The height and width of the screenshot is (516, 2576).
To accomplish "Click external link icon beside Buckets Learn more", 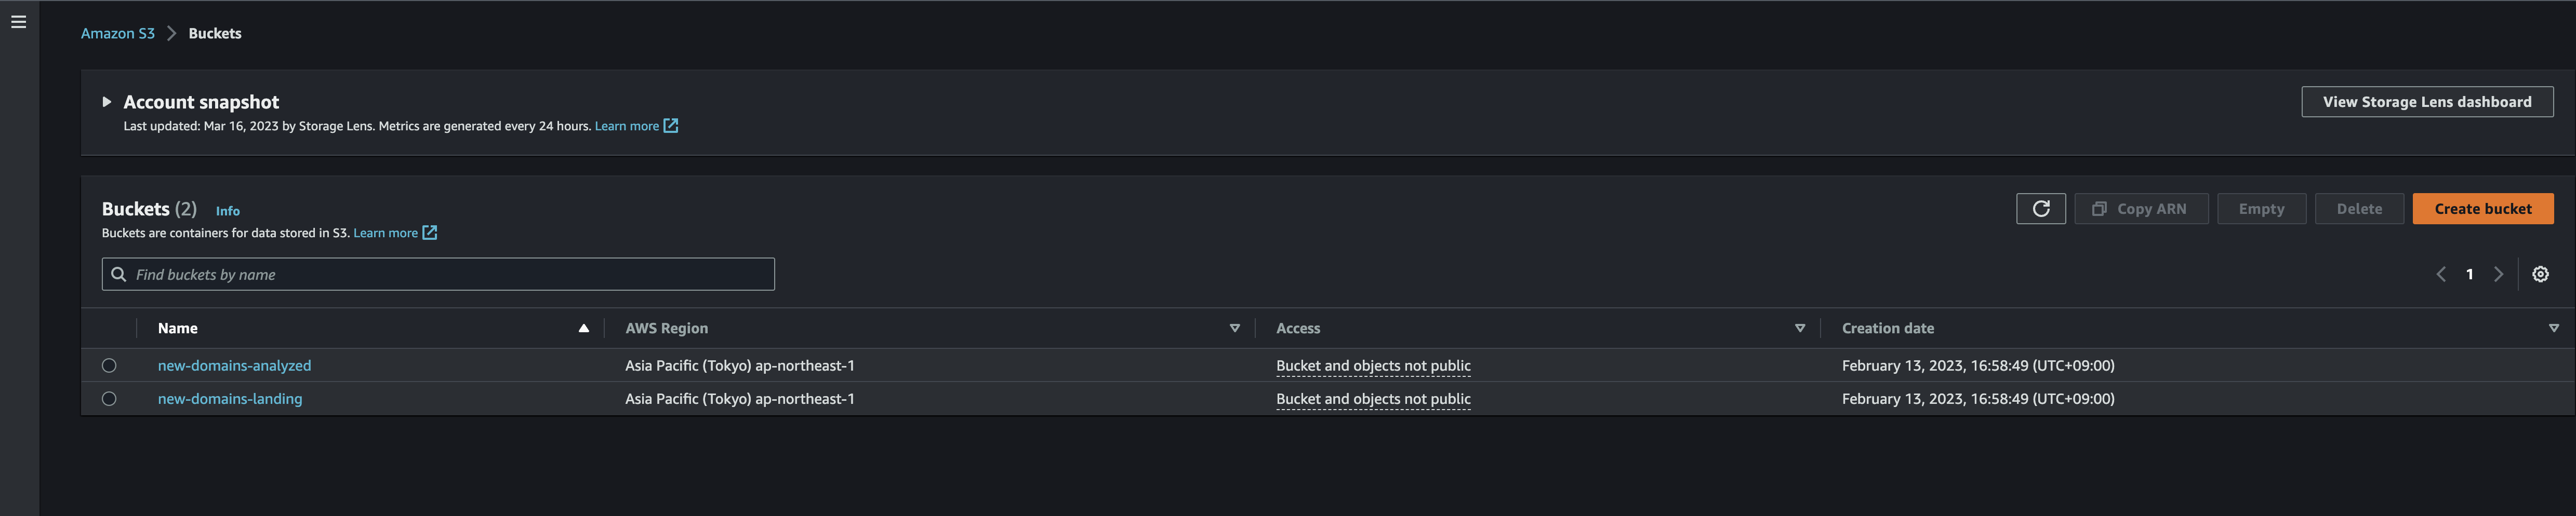I will [430, 233].
